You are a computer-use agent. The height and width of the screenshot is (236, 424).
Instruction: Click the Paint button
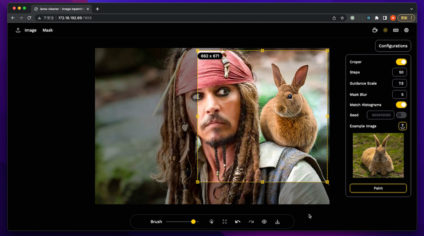(x=378, y=188)
